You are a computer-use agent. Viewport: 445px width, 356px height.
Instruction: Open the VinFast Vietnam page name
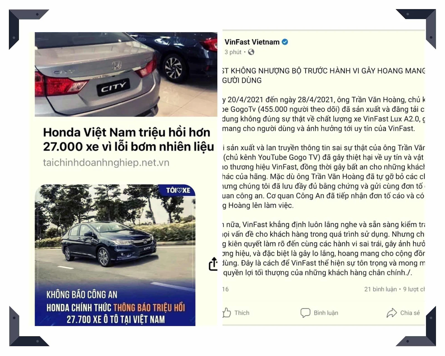252,42
